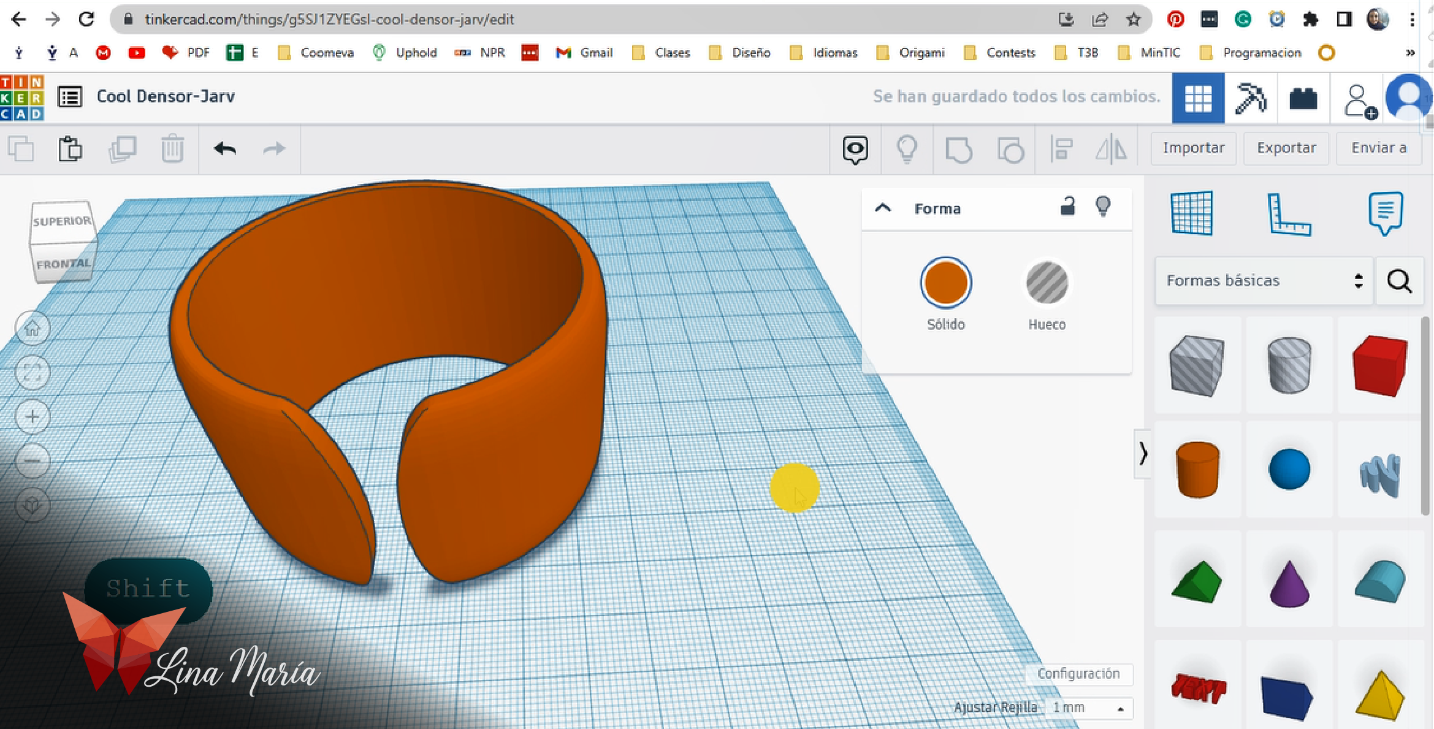Open the Gmail bookmark
The height and width of the screenshot is (729, 1434).
tap(584, 53)
